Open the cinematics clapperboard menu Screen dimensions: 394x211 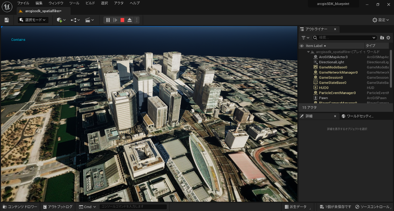click(89, 20)
